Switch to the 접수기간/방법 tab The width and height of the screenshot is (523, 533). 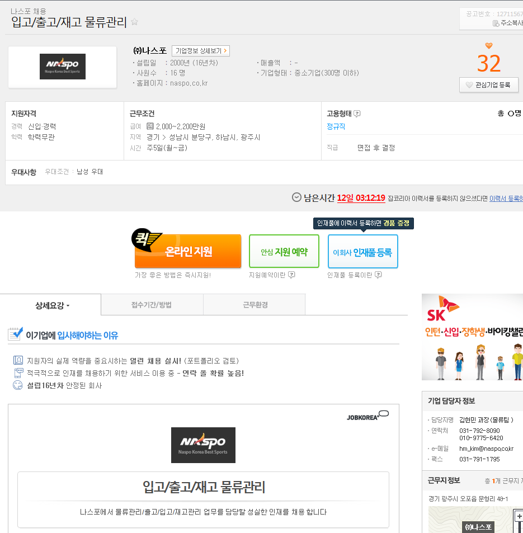152,305
